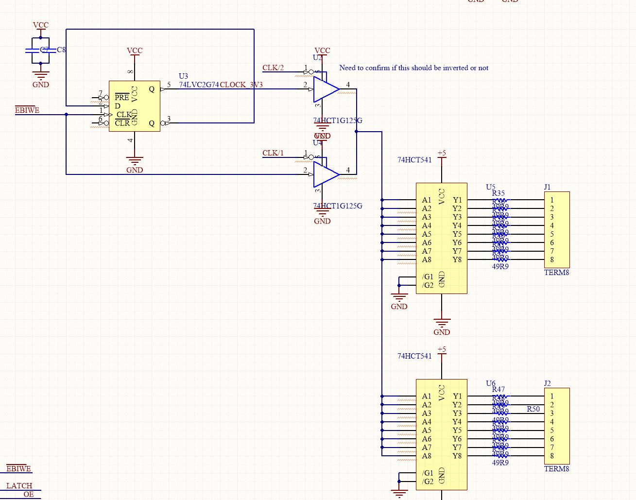This screenshot has width=636, height=500.
Task: Click the PRE pin label on U3
Action: pyautogui.click(x=122, y=97)
